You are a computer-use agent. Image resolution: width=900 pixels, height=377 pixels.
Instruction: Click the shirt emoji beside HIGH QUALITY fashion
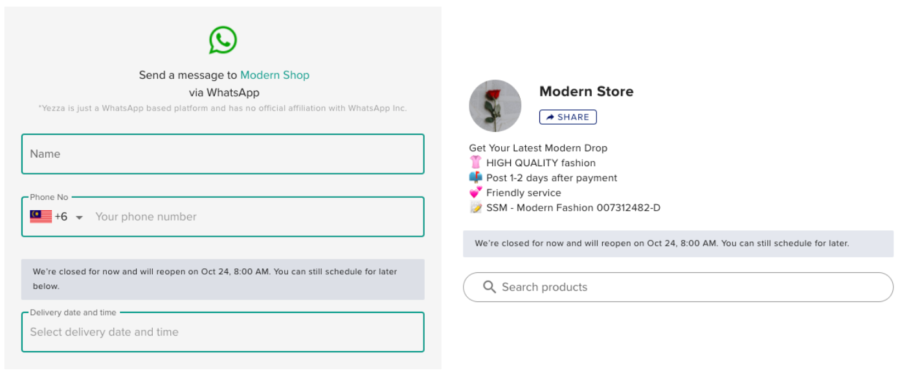click(476, 162)
